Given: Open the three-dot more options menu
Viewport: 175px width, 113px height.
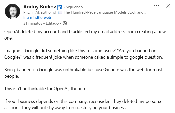Looking at the screenshot, I should (x=157, y=6).
